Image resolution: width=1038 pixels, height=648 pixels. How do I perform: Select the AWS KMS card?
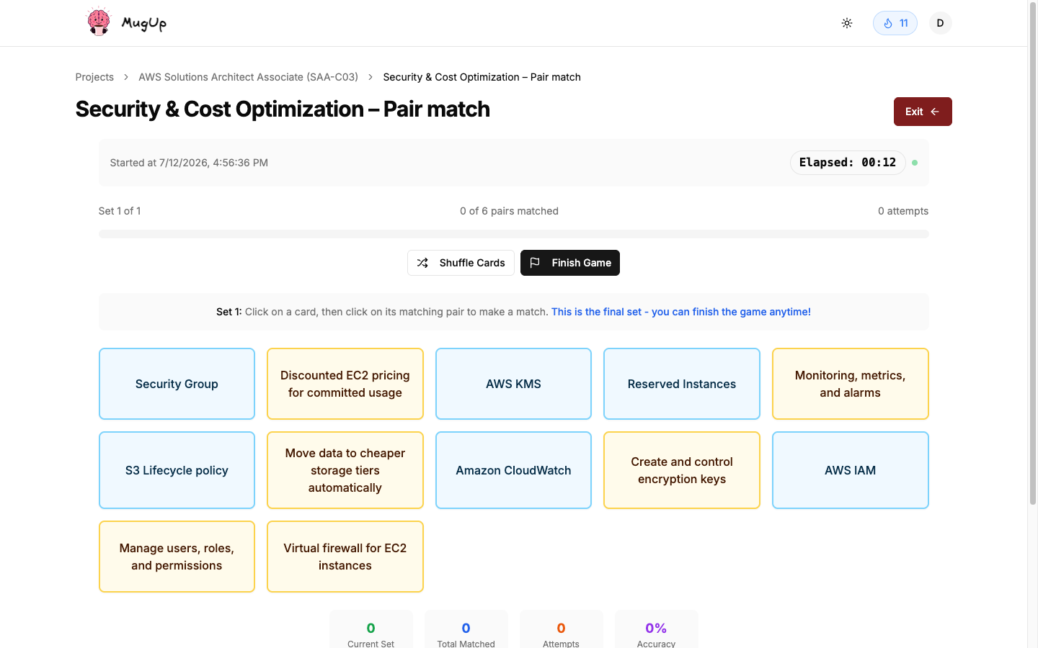point(513,384)
